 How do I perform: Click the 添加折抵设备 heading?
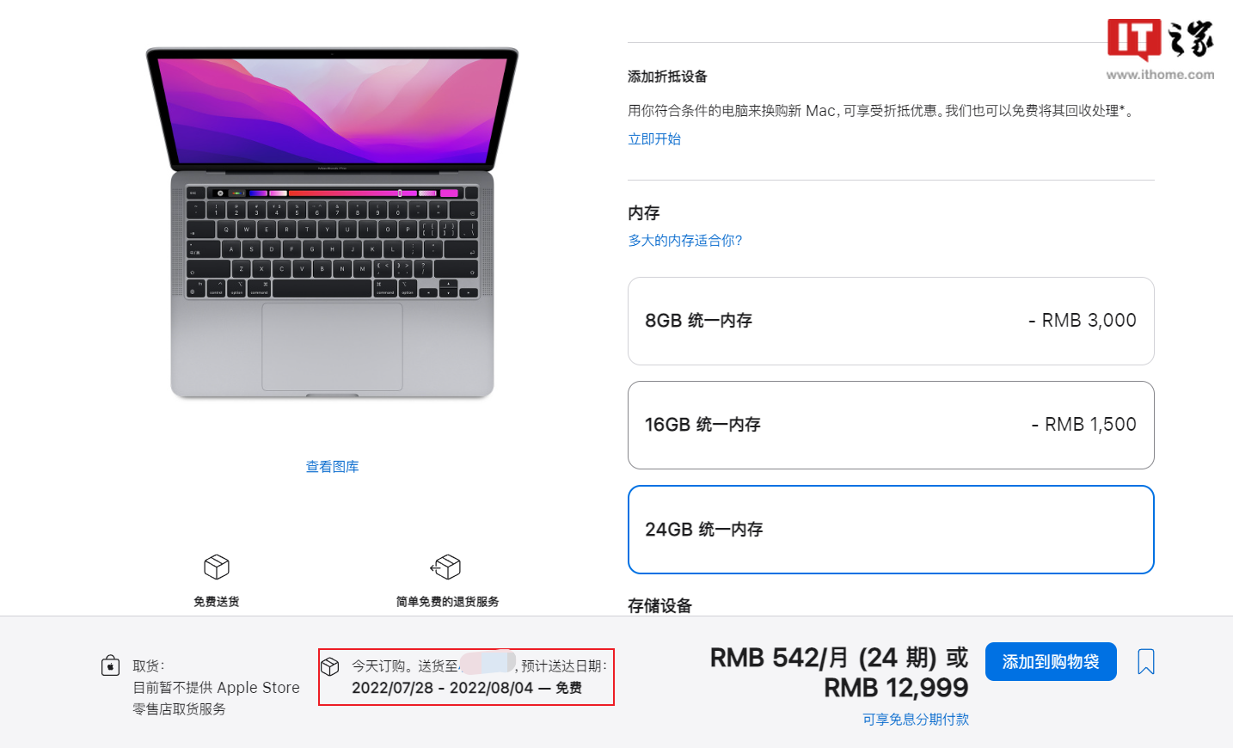click(667, 77)
